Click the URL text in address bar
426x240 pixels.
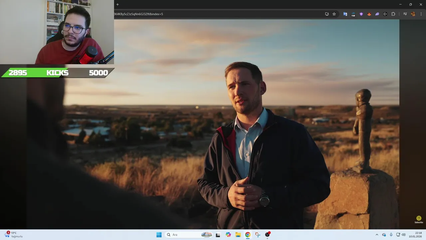(138, 14)
